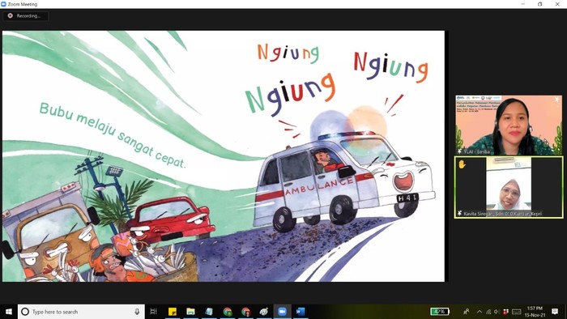This screenshot has width=567, height=319.
Task: Click the shared screen storybook content
Action: pyautogui.click(x=224, y=156)
